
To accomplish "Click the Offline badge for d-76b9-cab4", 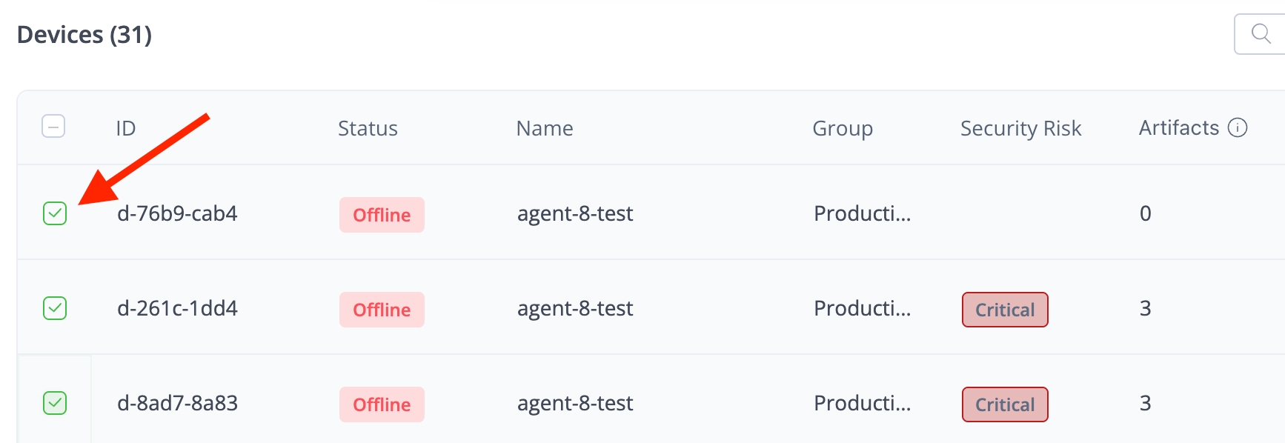I will pyautogui.click(x=382, y=215).
